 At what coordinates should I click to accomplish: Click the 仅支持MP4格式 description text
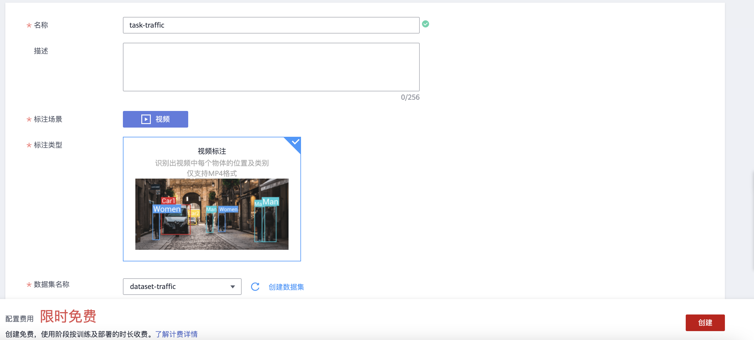212,173
